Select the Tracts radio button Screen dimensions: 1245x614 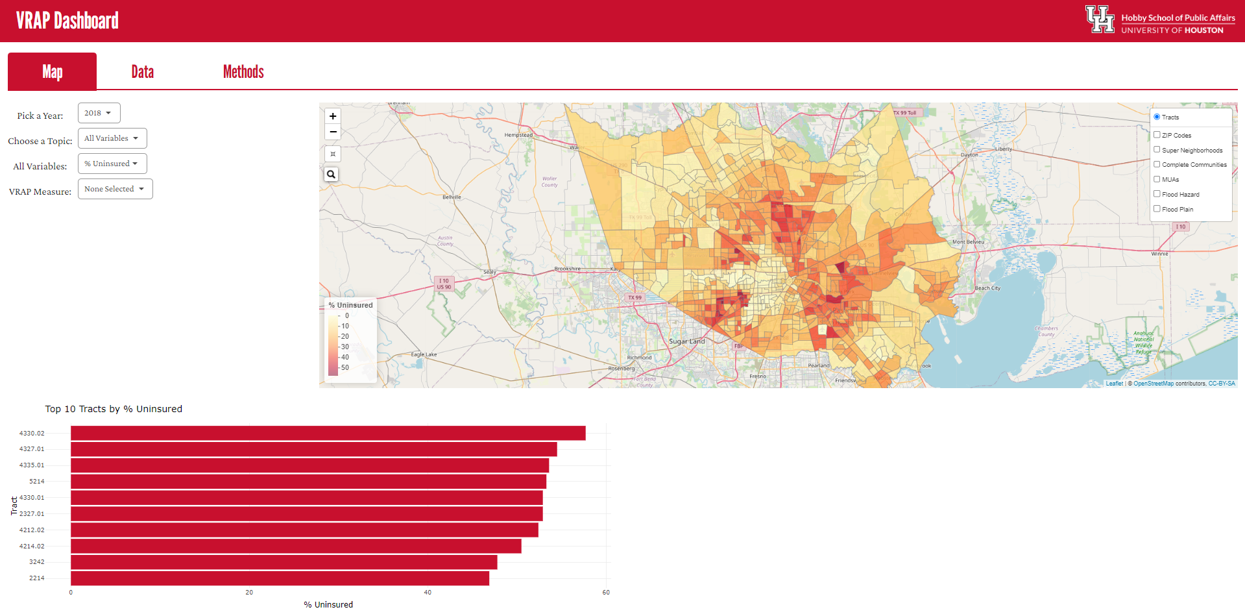(1157, 117)
